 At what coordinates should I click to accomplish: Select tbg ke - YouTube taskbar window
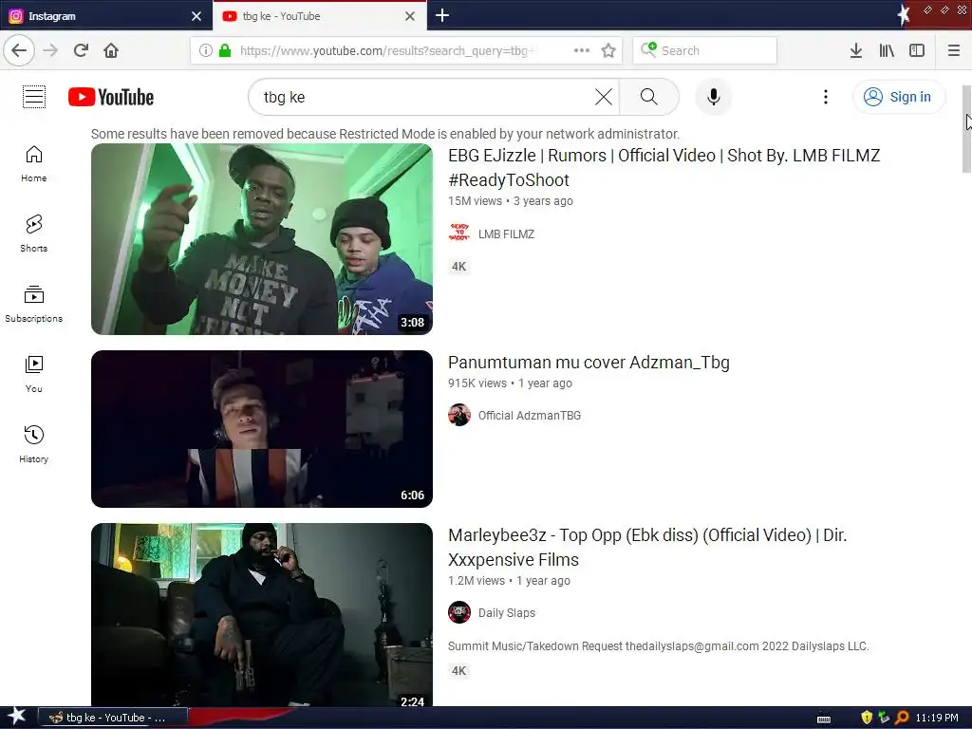point(113,718)
